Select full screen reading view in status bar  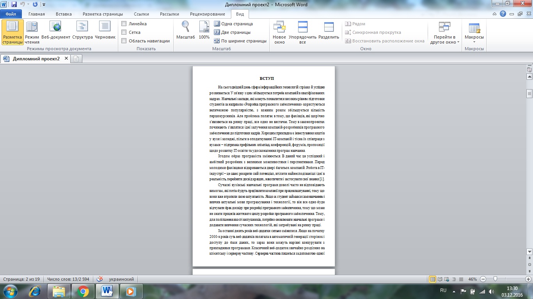[x=440, y=279]
